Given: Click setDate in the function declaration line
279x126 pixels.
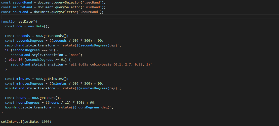Looking at the screenshot, I should pos(25,22).
